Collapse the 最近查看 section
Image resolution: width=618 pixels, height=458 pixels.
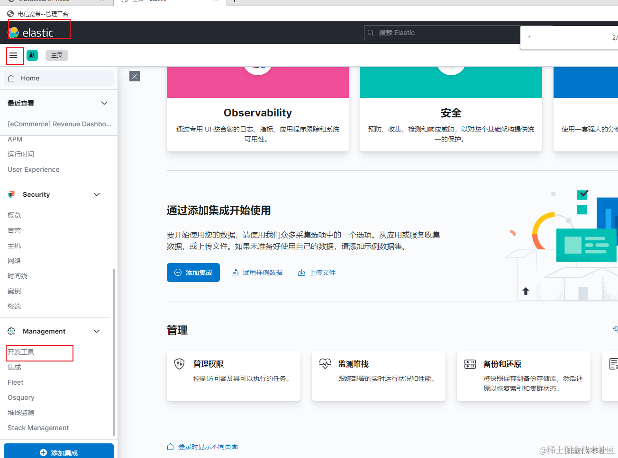point(104,103)
